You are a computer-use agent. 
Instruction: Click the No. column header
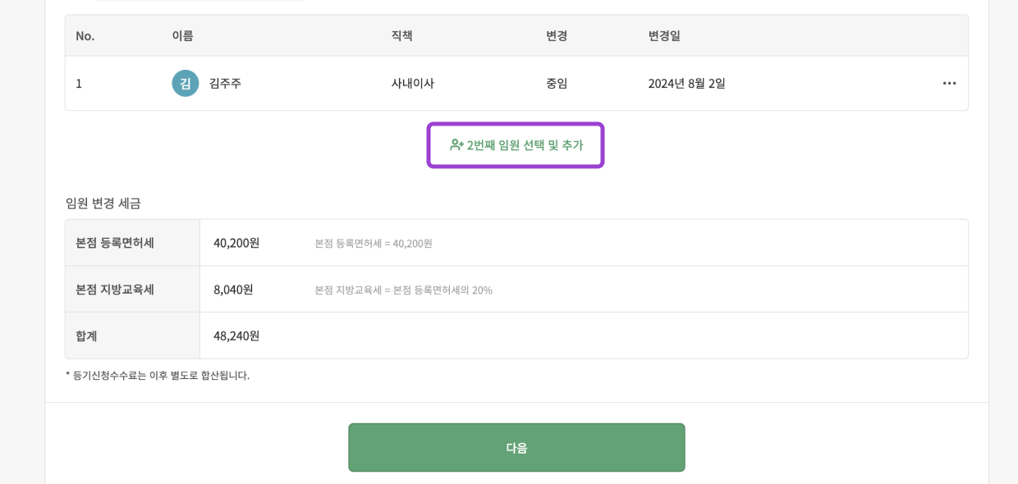point(85,36)
